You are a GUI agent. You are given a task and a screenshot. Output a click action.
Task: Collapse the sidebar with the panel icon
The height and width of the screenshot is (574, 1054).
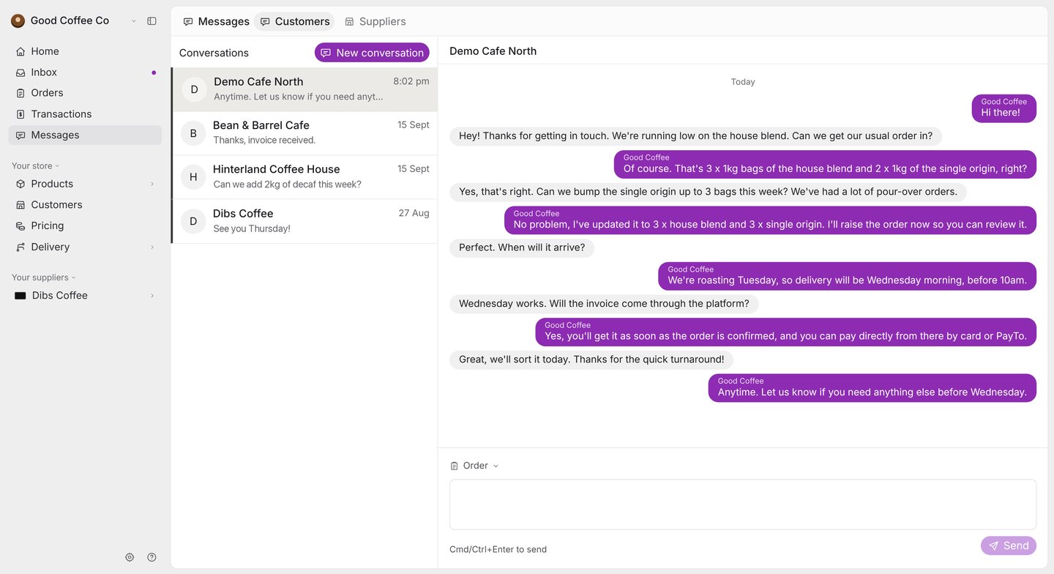coord(152,21)
